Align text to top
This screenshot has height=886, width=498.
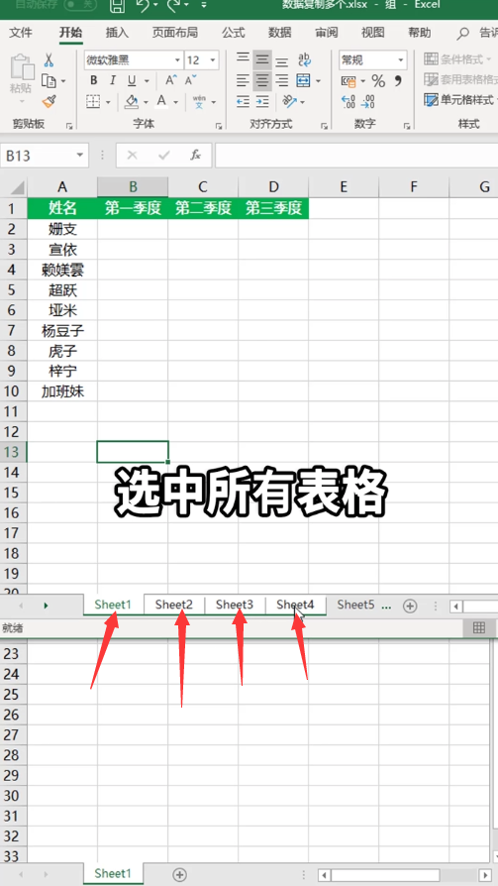pos(243,59)
